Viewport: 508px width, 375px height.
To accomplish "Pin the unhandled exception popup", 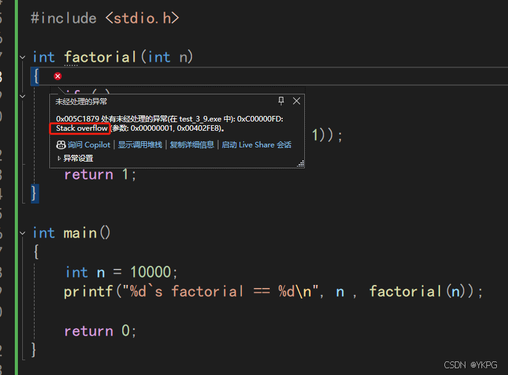I will (281, 101).
